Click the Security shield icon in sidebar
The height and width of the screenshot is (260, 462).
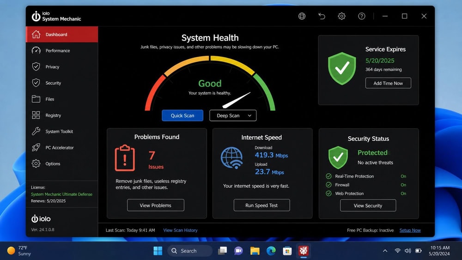pos(36,83)
